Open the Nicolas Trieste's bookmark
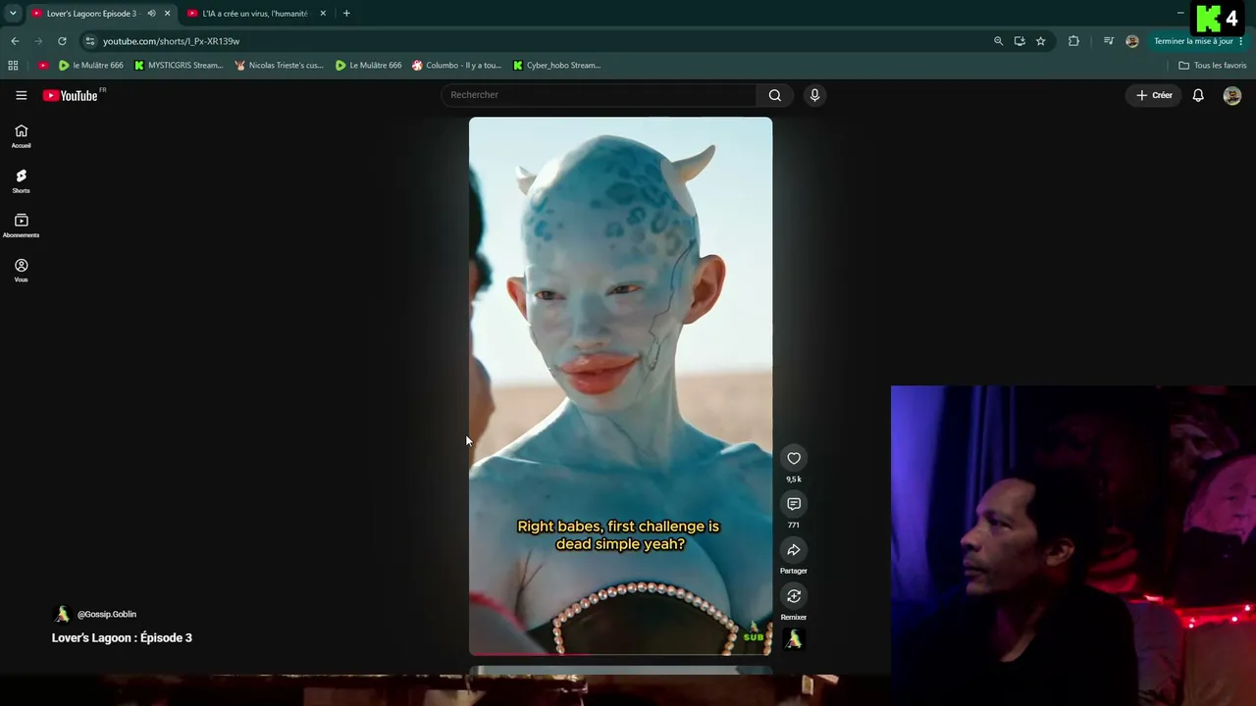Screen dimensions: 1256x706 (x=280, y=66)
